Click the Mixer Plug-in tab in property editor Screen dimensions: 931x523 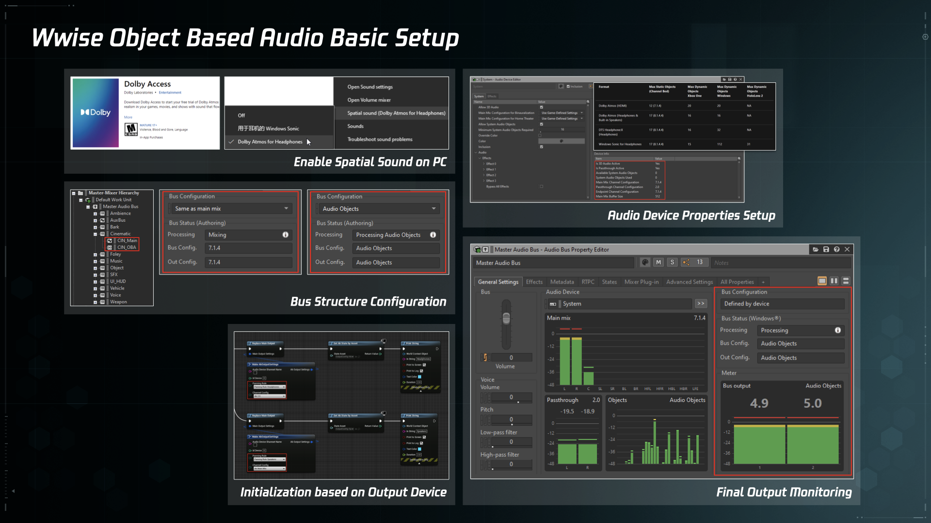tap(643, 282)
